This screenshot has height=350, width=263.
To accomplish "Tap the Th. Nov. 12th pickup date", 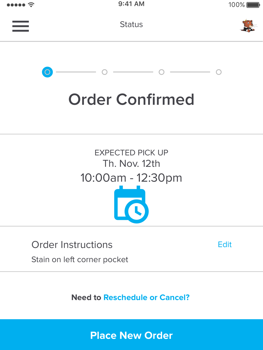I will coord(131,164).
